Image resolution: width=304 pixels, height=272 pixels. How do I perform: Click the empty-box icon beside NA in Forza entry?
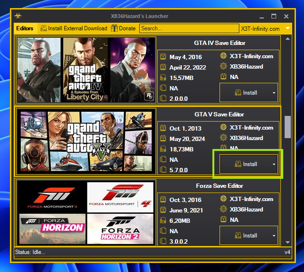163,231
